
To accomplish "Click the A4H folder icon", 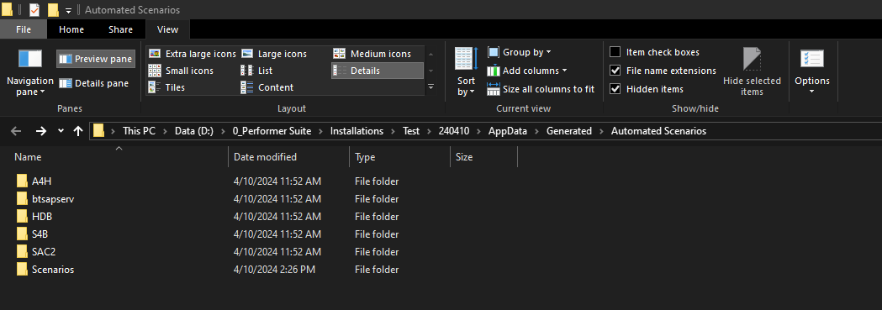I will (22, 181).
